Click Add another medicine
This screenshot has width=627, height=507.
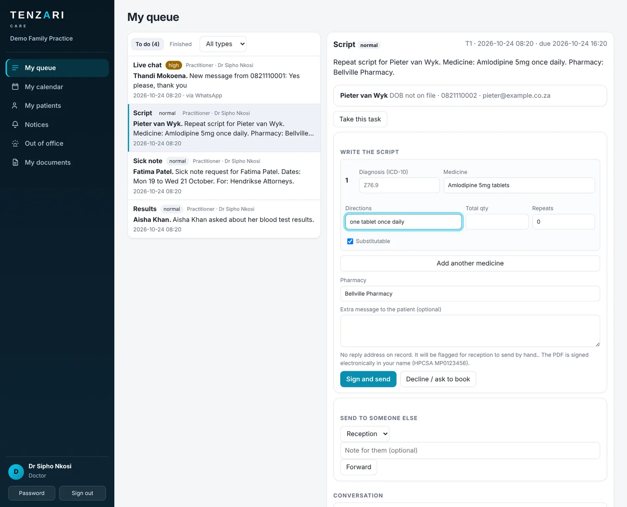point(470,263)
